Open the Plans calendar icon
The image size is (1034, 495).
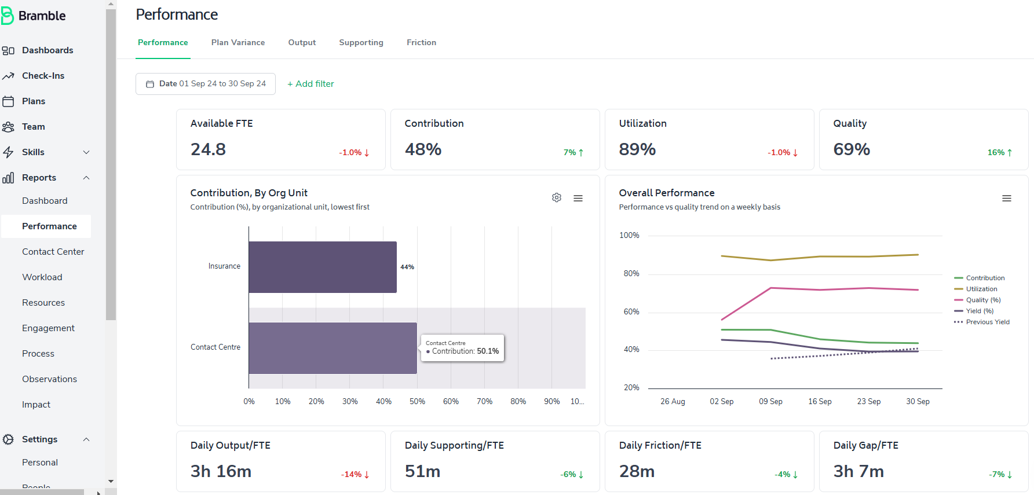pos(8,101)
